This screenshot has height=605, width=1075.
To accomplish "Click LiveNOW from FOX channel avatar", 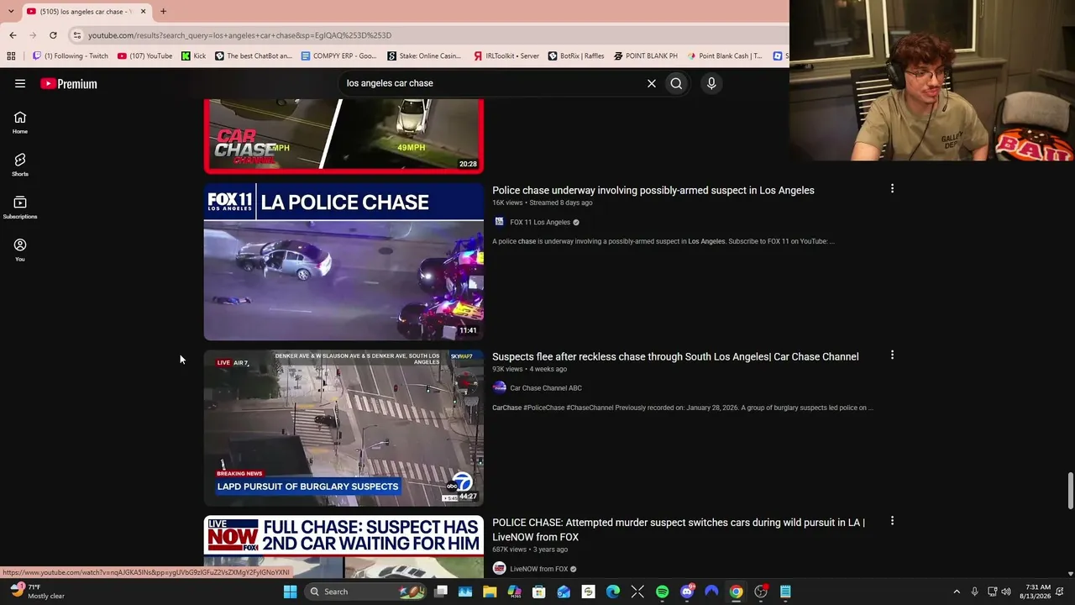I will (x=499, y=569).
